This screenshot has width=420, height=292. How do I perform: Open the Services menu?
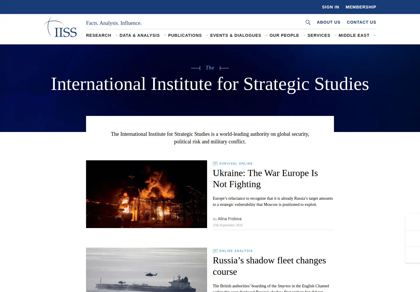(x=319, y=35)
